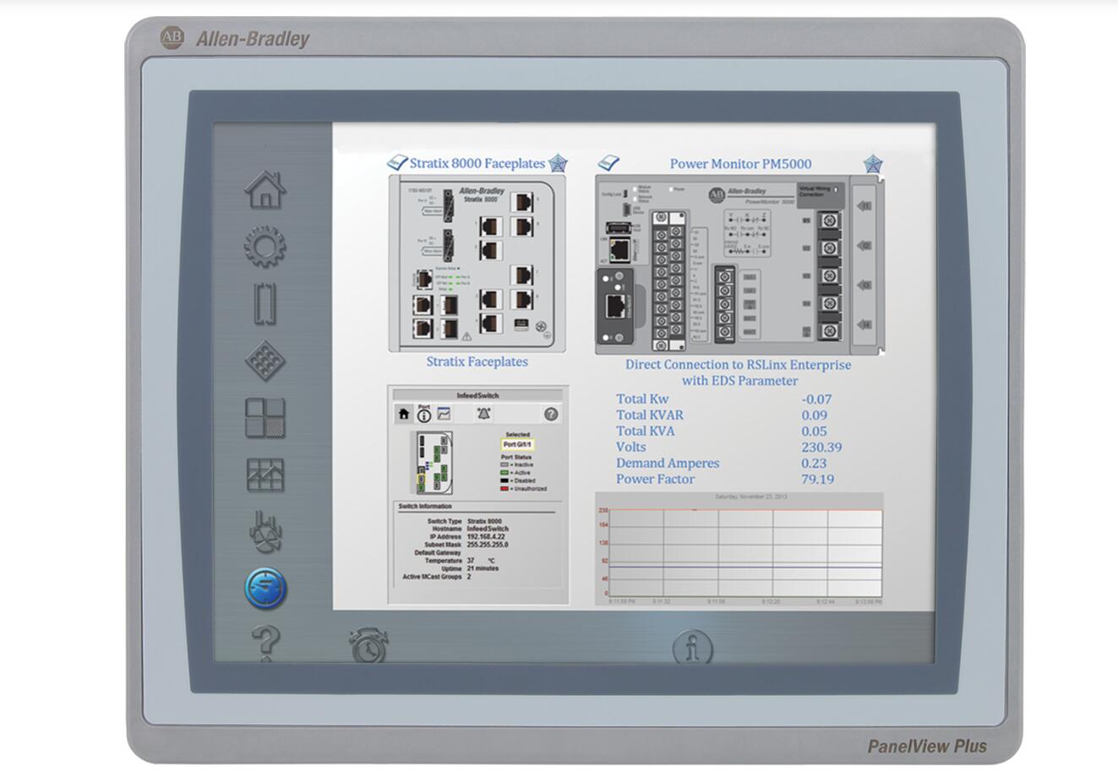Click the highlighted blue network switch icon

(x=265, y=589)
